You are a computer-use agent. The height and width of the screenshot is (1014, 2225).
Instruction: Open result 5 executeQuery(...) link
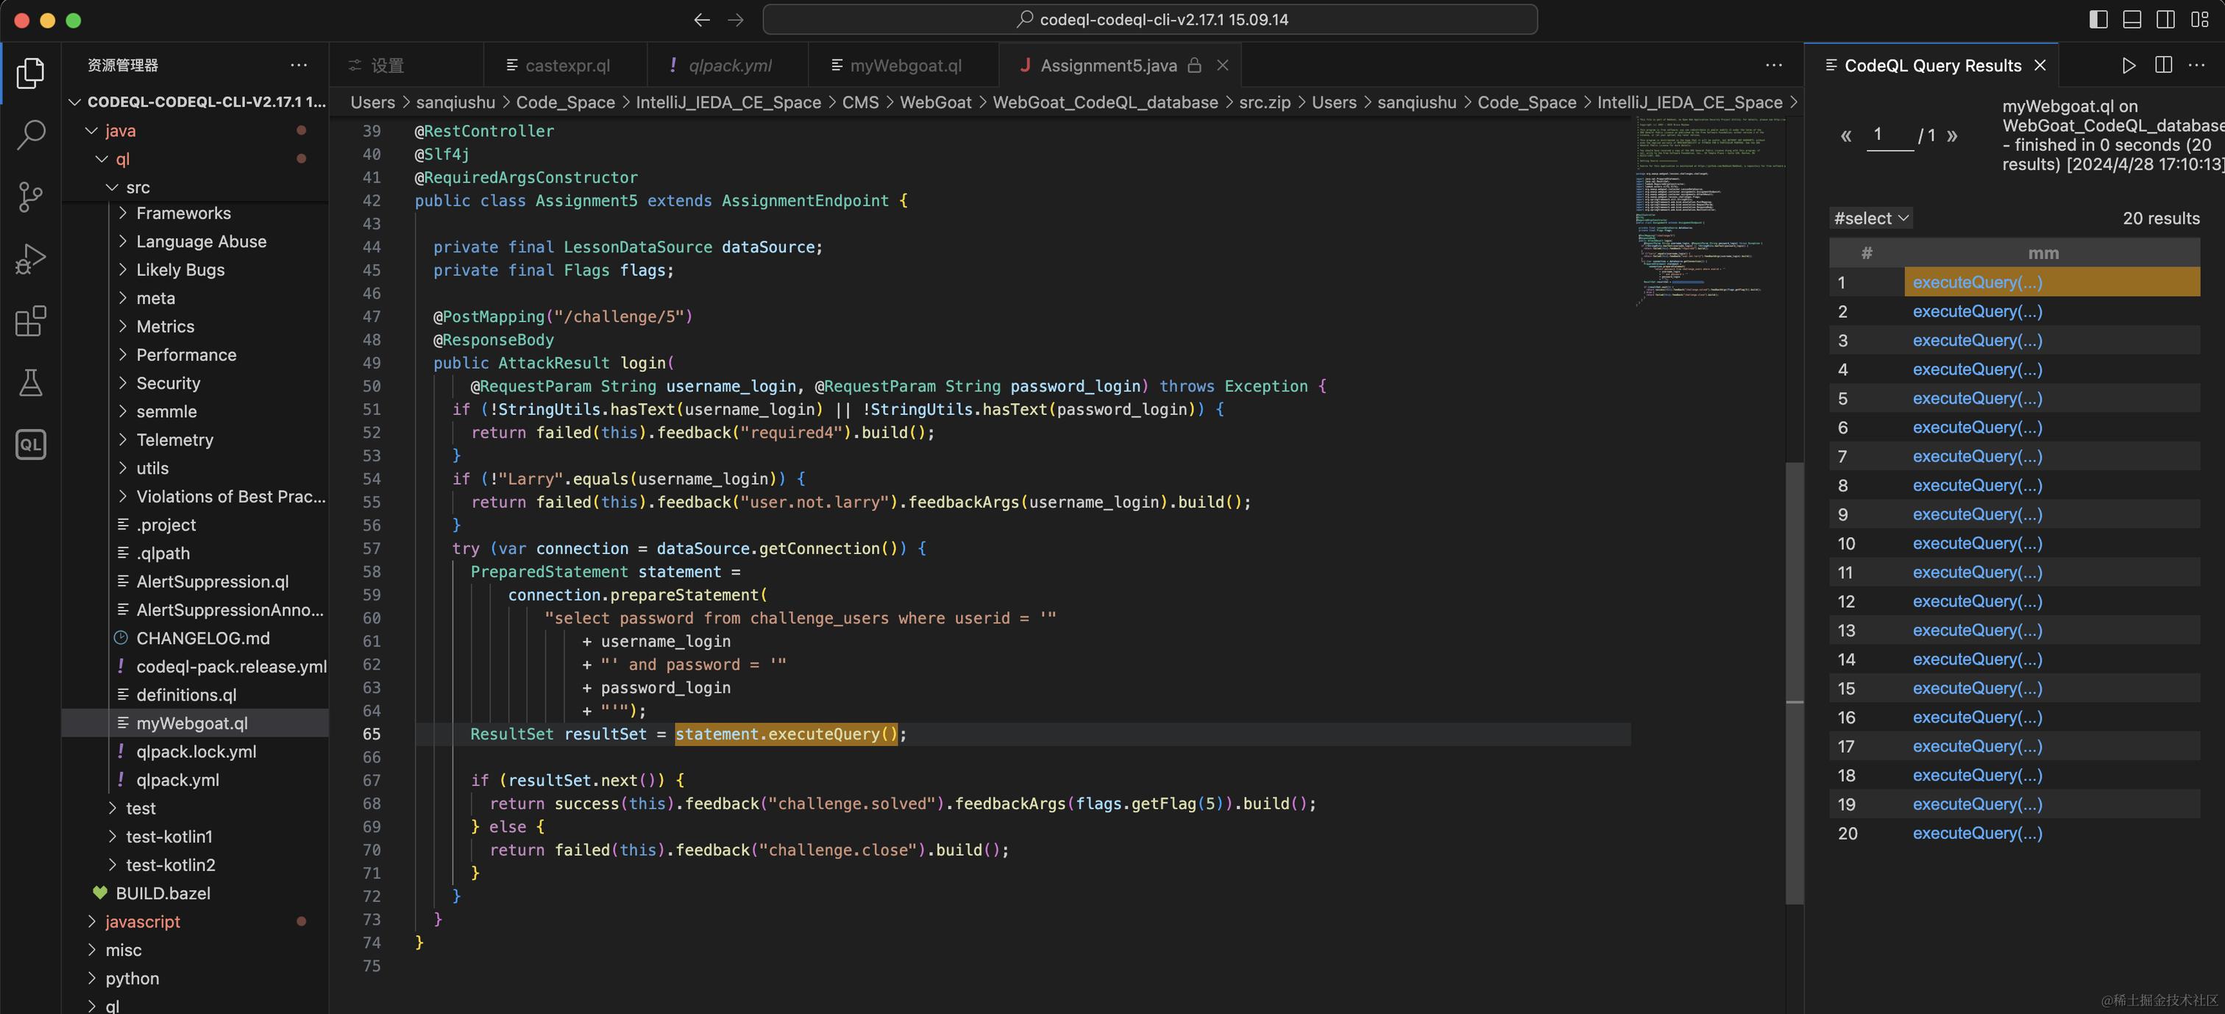[1976, 398]
